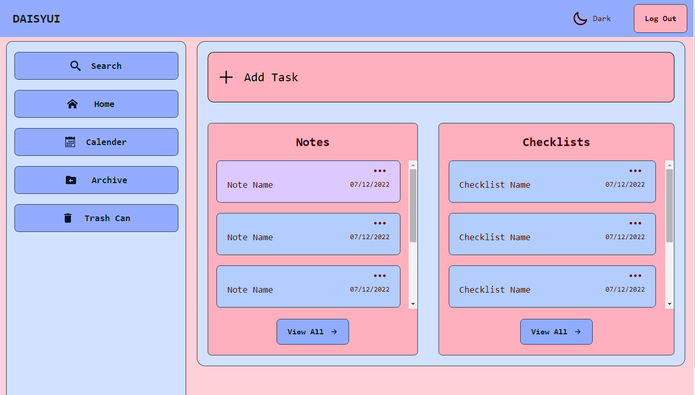Select the second Checklist Name text
Screen dimensions: 695x395
[x=495, y=237]
